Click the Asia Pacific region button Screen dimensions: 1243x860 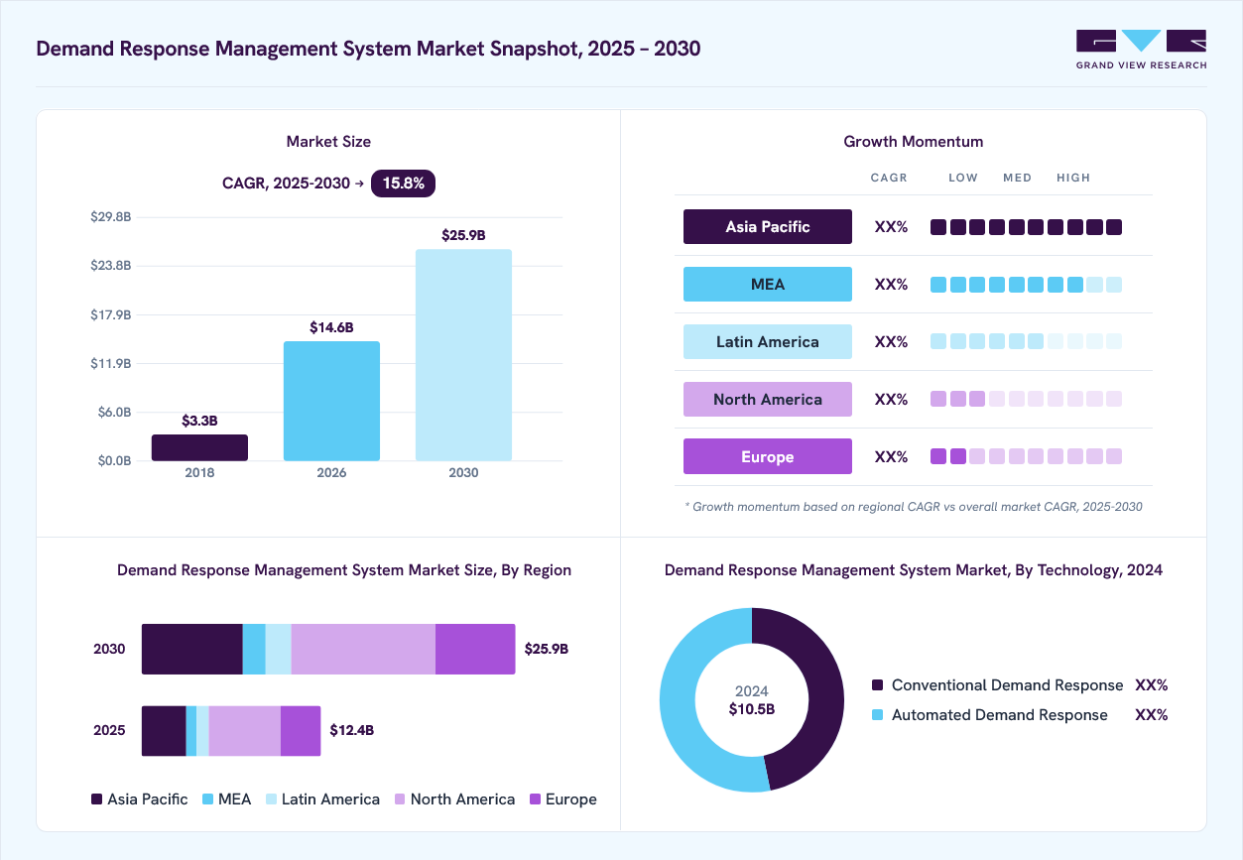(x=768, y=227)
